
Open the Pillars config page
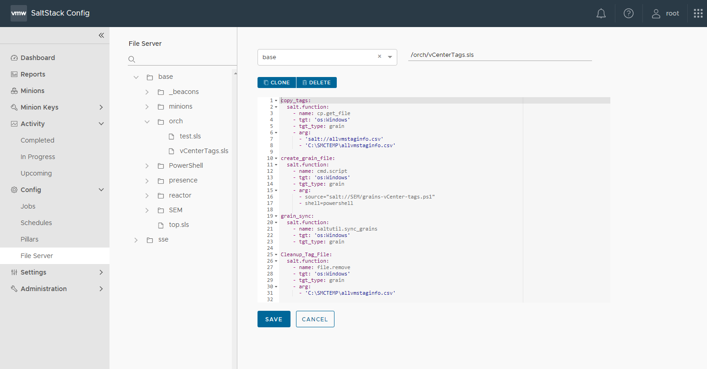29,239
